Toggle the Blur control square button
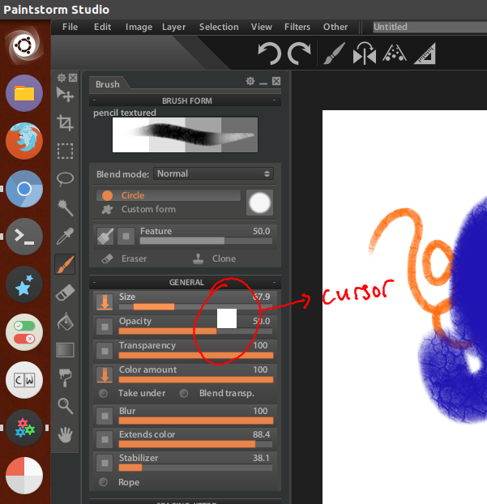487x504 pixels. pos(105,416)
